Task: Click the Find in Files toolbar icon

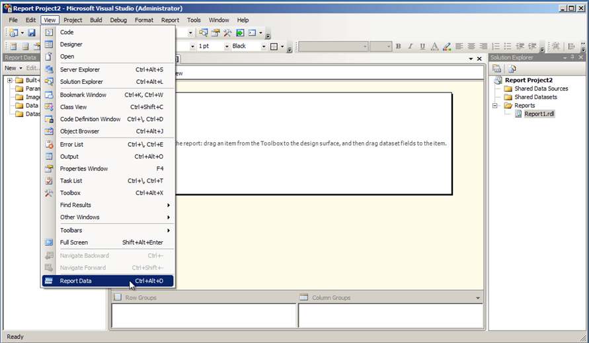Action: pyautogui.click(x=203, y=33)
